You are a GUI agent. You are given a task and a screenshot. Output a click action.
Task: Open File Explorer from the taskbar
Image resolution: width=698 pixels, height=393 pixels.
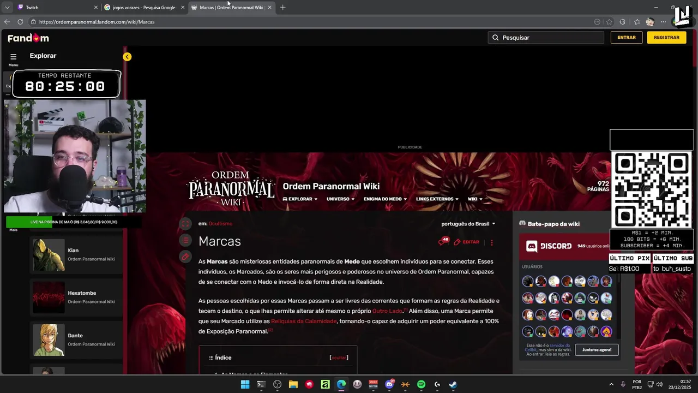[293, 384]
